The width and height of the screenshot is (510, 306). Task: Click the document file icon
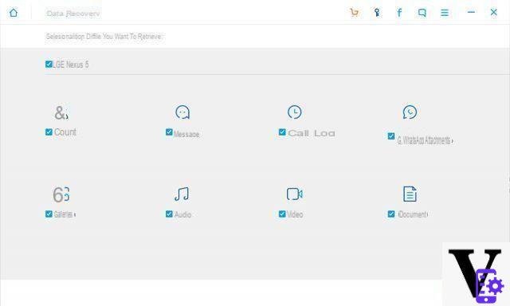click(410, 194)
